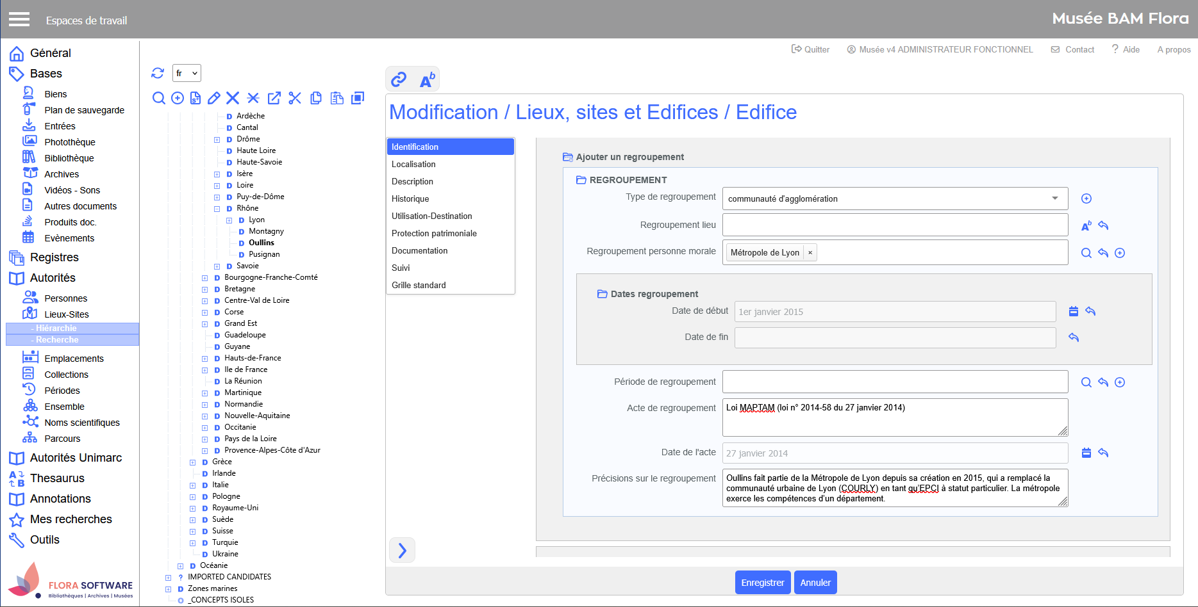Open the fr language selector
Screen dimensions: 1198x607
coord(187,73)
